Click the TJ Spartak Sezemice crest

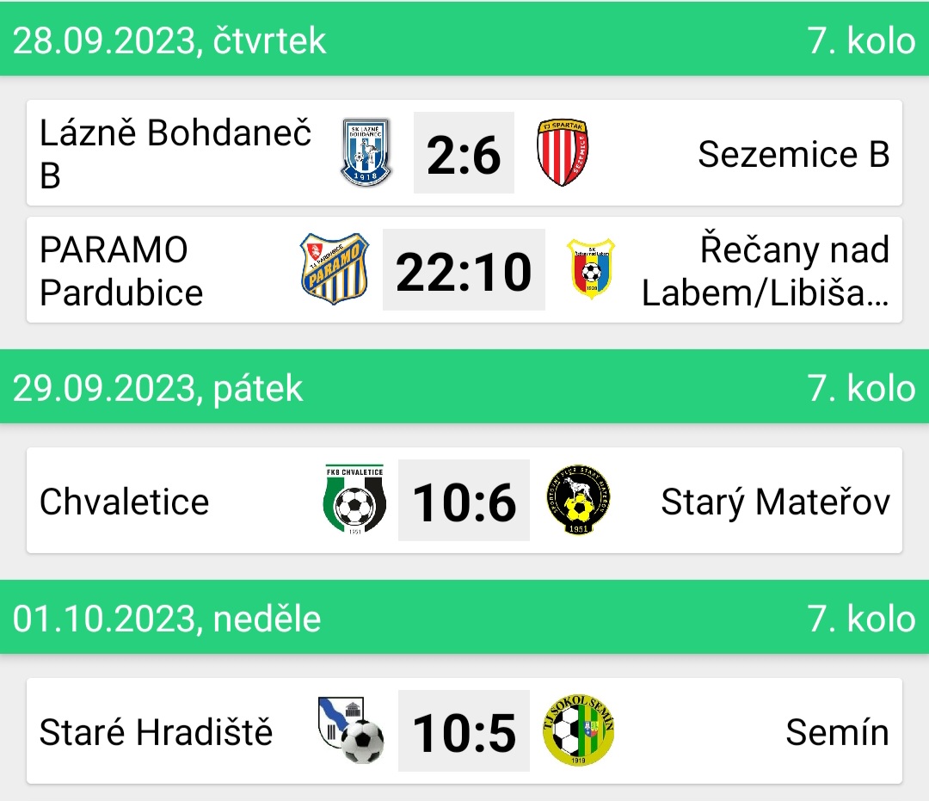[563, 152]
